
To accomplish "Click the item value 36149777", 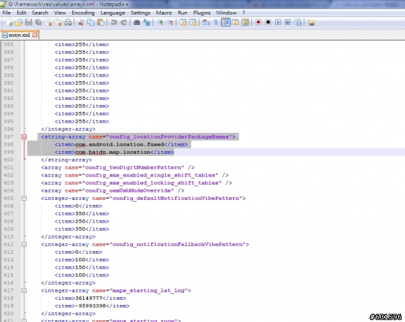I will point(89,298).
